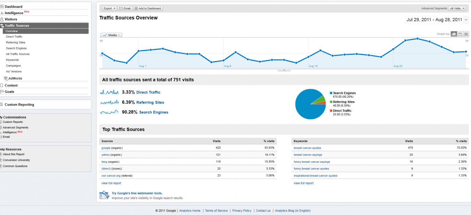Open csn.cancer.org referral source
The image size is (471, 215).
111,176
